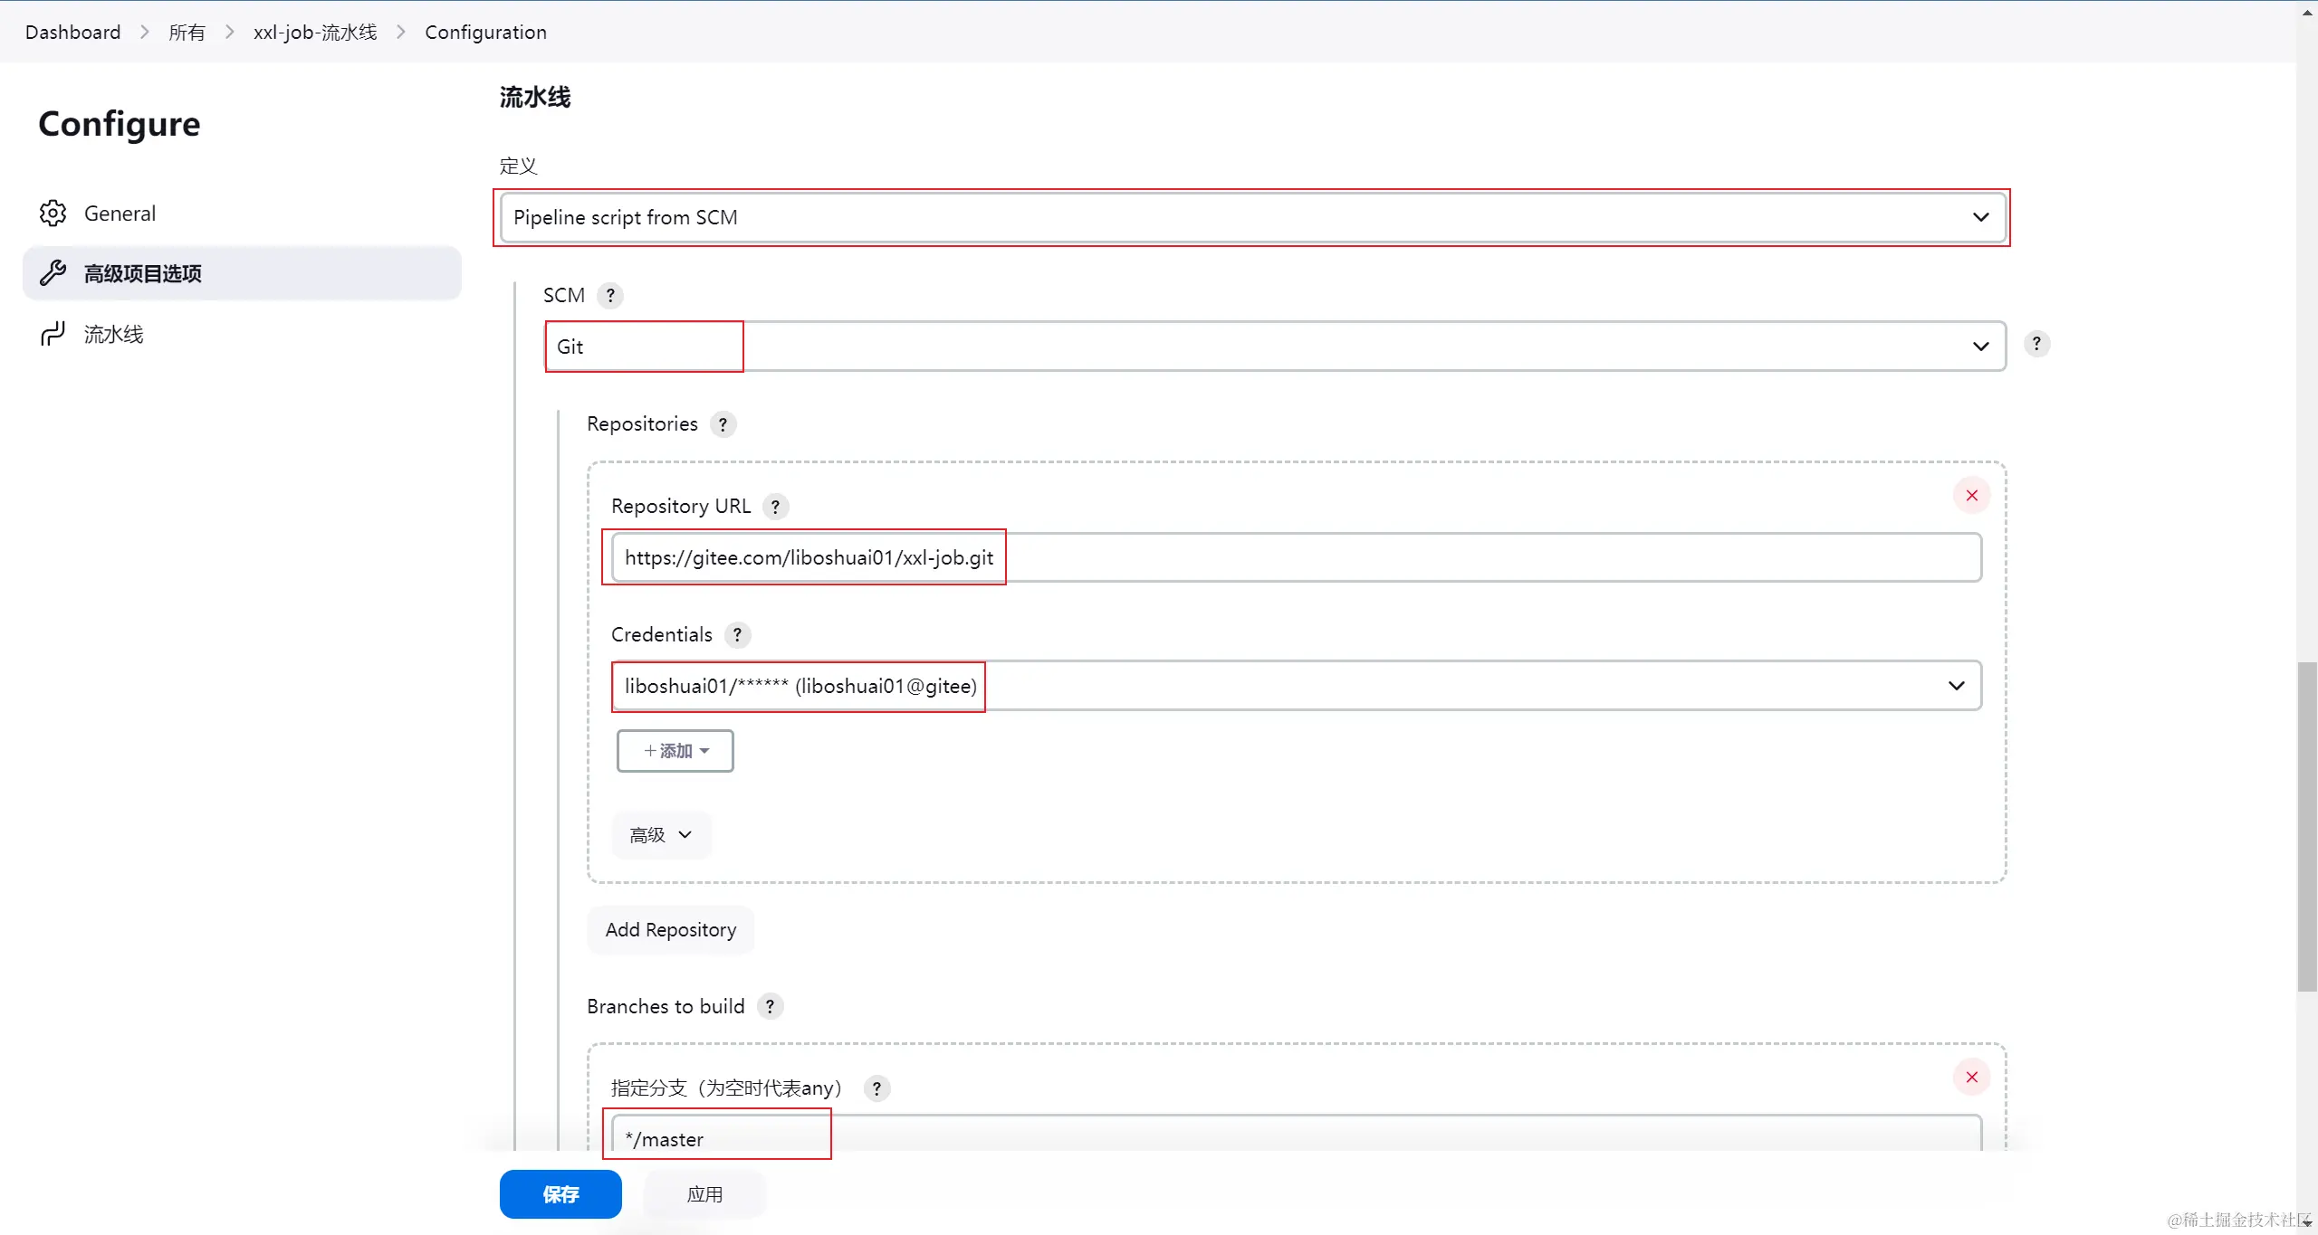Delete the branch specifier with red X
Viewport: 2318px width, 1235px height.
(1971, 1078)
